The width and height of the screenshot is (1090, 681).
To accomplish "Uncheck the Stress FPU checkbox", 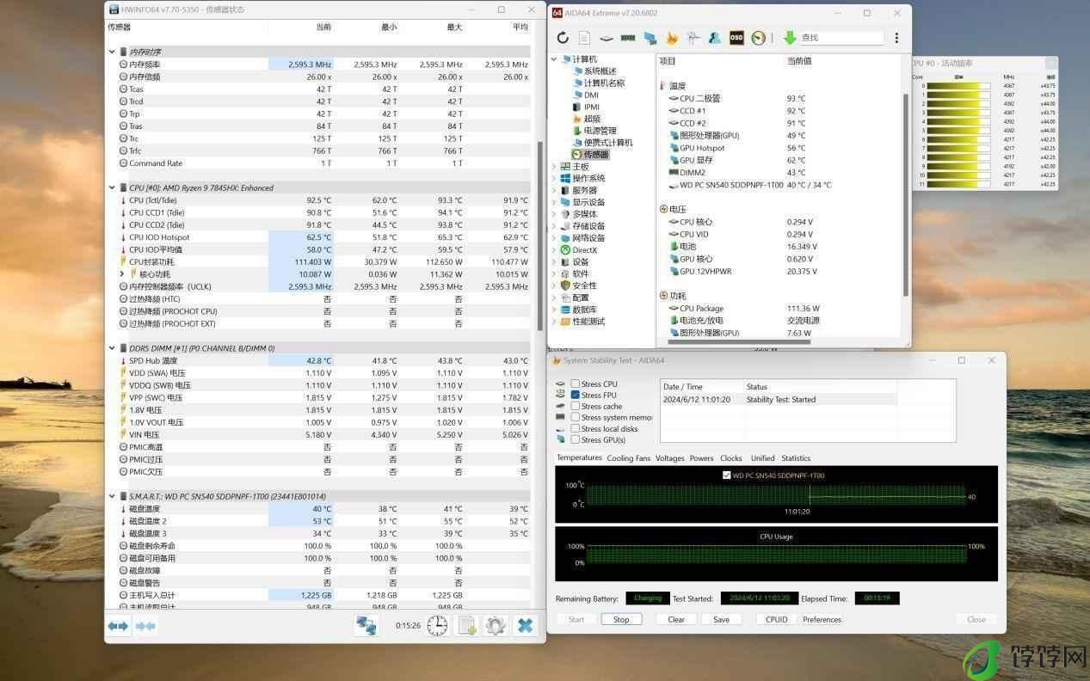I will click(x=576, y=396).
